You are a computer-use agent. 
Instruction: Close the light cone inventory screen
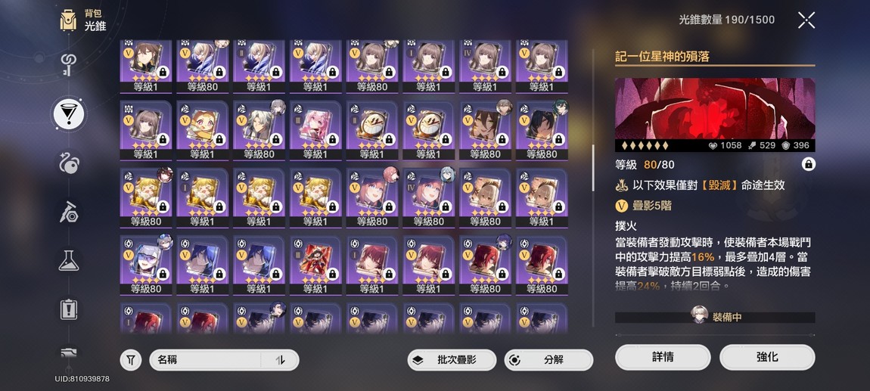pos(806,20)
